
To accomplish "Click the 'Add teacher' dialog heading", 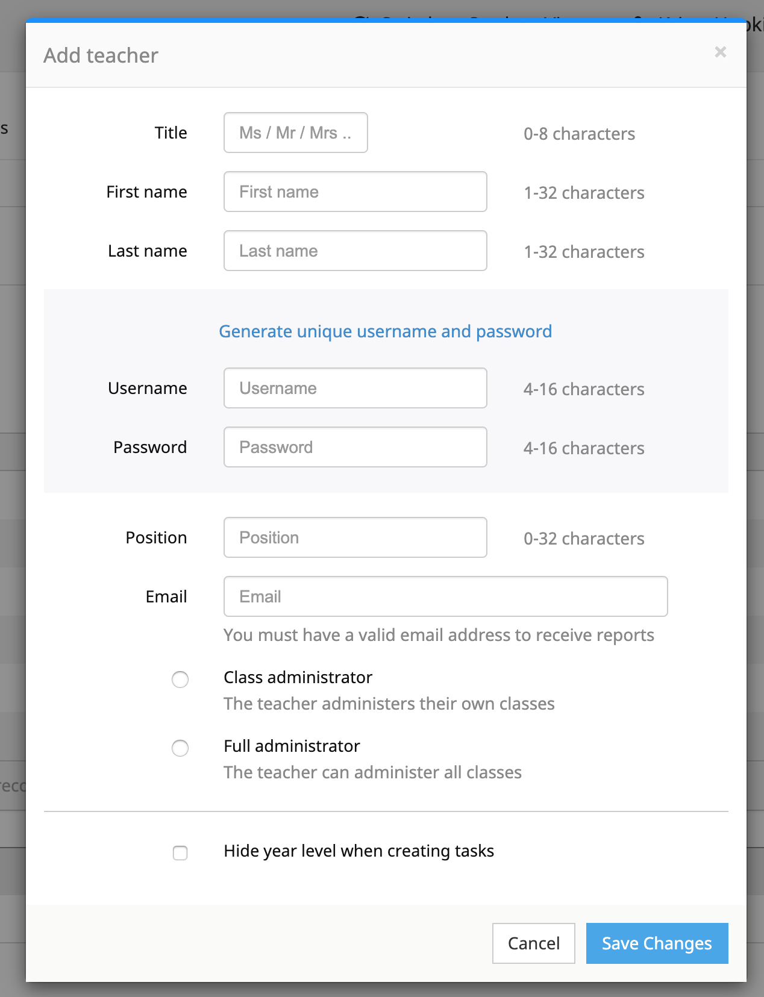I will [101, 55].
